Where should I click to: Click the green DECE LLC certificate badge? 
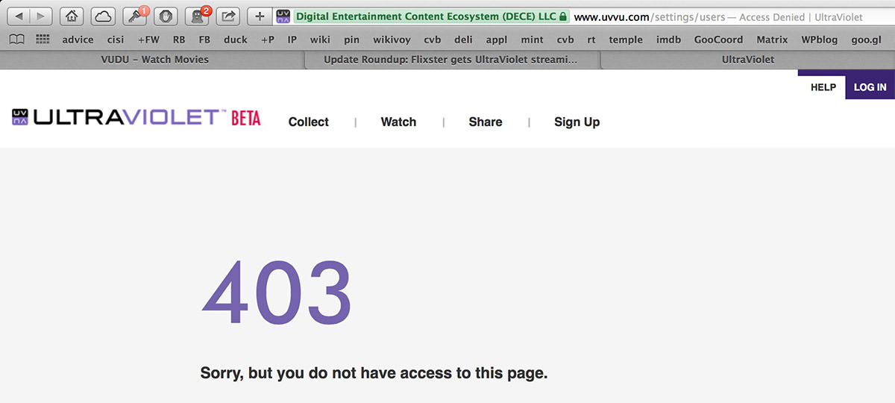431,16
